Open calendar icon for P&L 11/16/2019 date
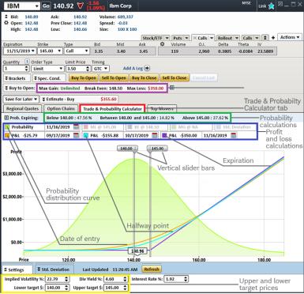This screenshot has width=304, height=294. [234, 135]
